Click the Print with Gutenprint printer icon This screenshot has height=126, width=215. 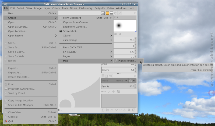[x=6, y=89]
